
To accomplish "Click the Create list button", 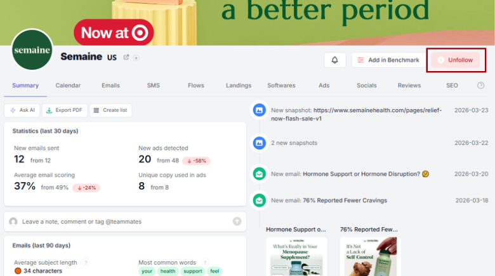I will point(110,110).
